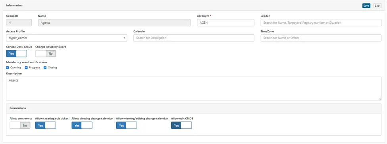Screen dimensions: 387x144
Task: Click the 'Access Profile' label
Action: [15, 31]
